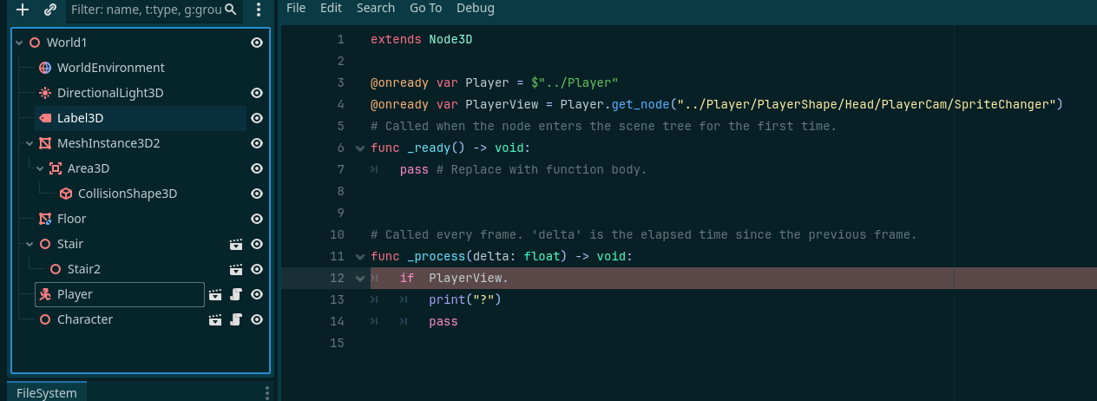Open the scene dock three-dot options menu
This screenshot has height=401, width=1097.
(x=259, y=10)
